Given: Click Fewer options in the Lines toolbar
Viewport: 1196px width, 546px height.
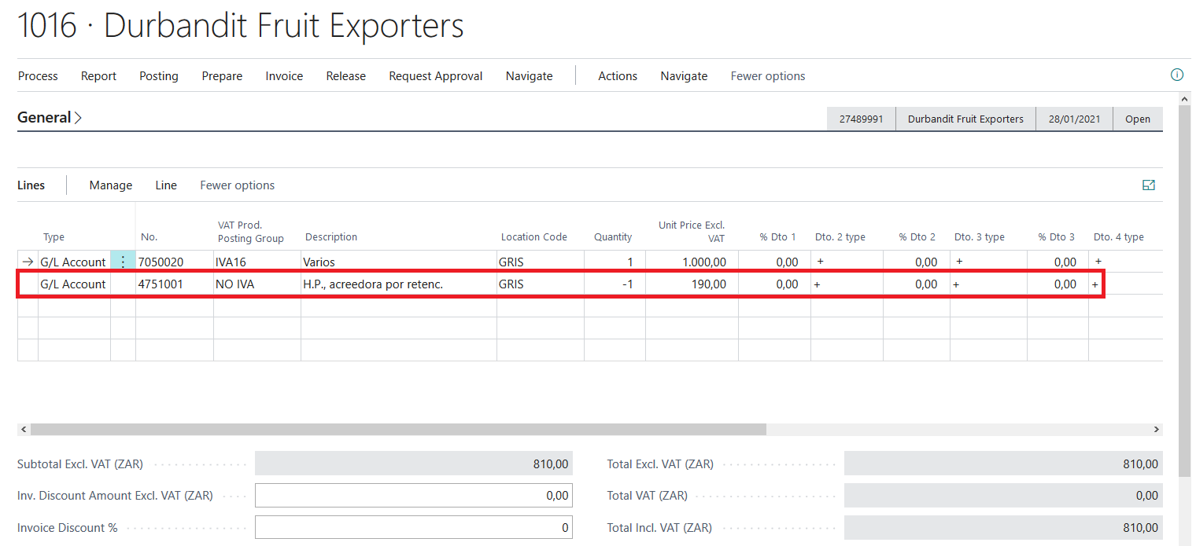Looking at the screenshot, I should click(237, 185).
